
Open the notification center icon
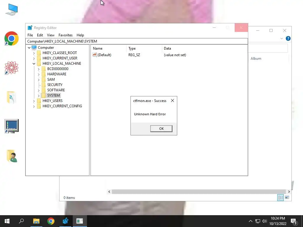[x=294, y=222]
